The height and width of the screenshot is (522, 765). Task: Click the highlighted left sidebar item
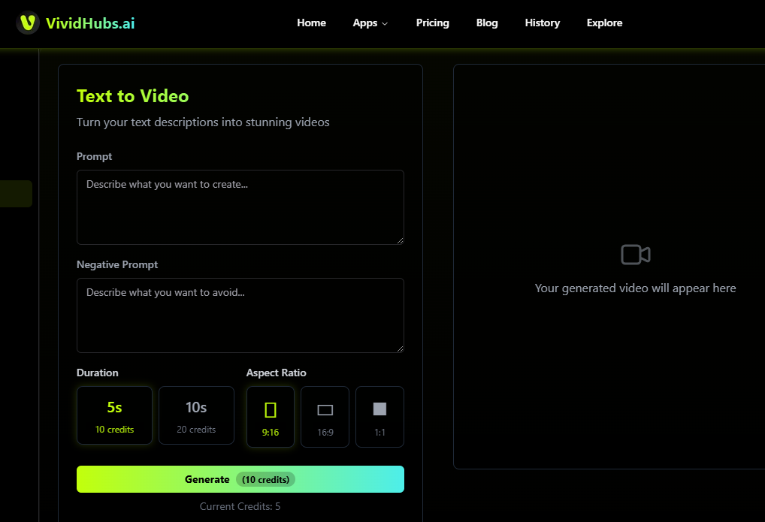click(16, 193)
